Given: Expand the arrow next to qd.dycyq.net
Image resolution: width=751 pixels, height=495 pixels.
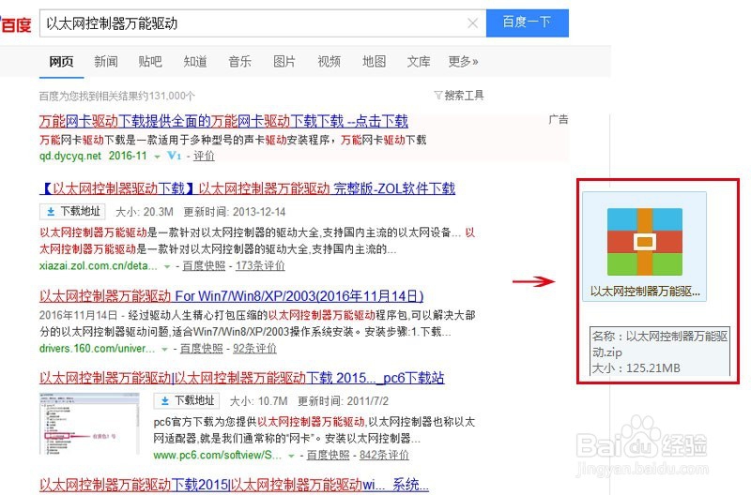Looking at the screenshot, I should (x=157, y=157).
